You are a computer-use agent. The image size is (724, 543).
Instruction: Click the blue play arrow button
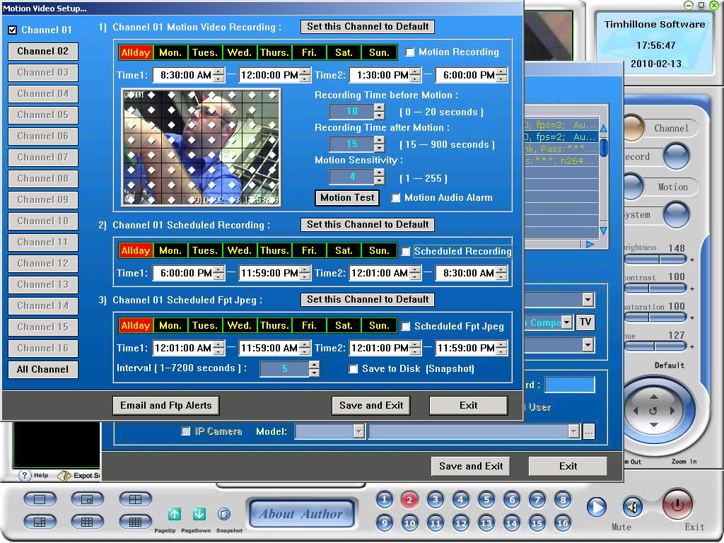tap(597, 507)
